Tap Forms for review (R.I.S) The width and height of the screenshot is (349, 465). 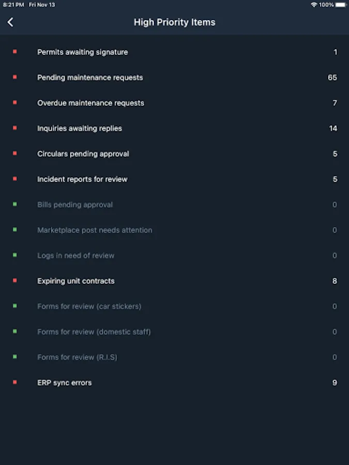point(77,357)
